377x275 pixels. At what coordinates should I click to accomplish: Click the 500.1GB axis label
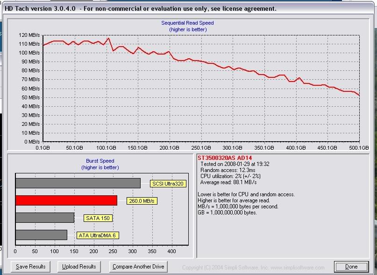tap(359, 148)
